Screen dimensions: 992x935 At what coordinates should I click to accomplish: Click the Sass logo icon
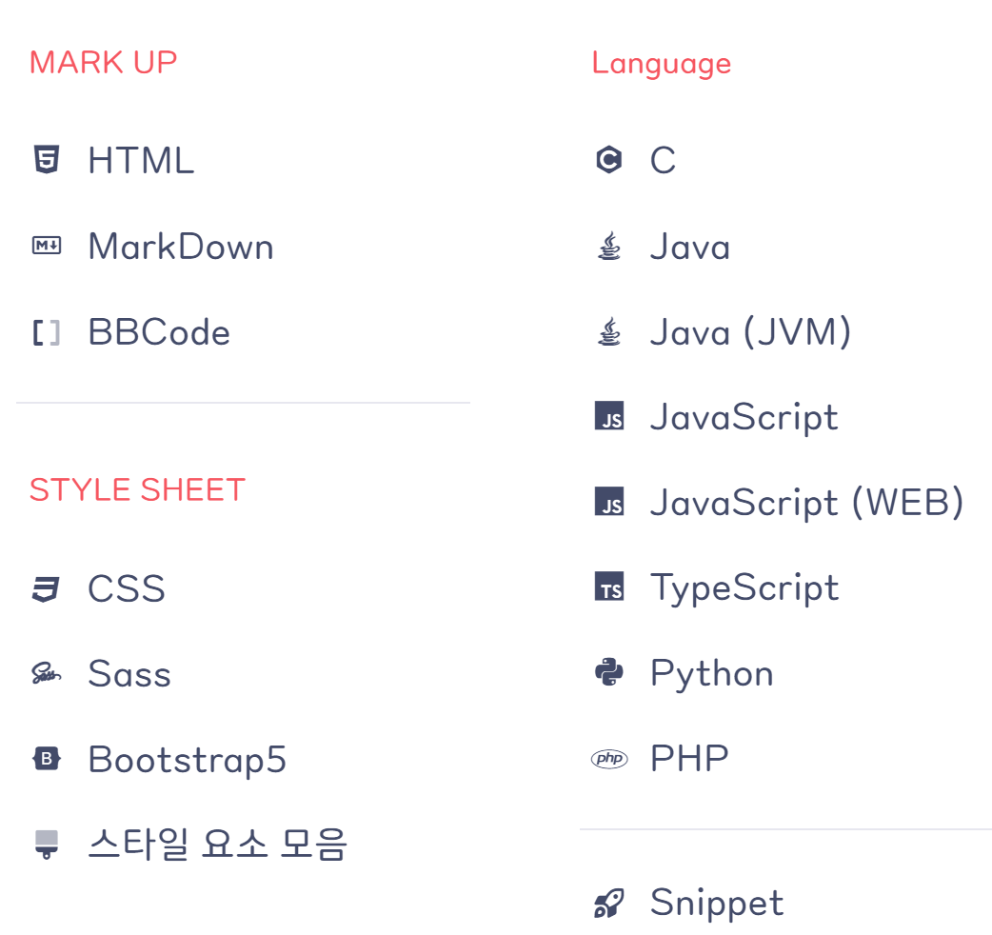[x=47, y=674]
